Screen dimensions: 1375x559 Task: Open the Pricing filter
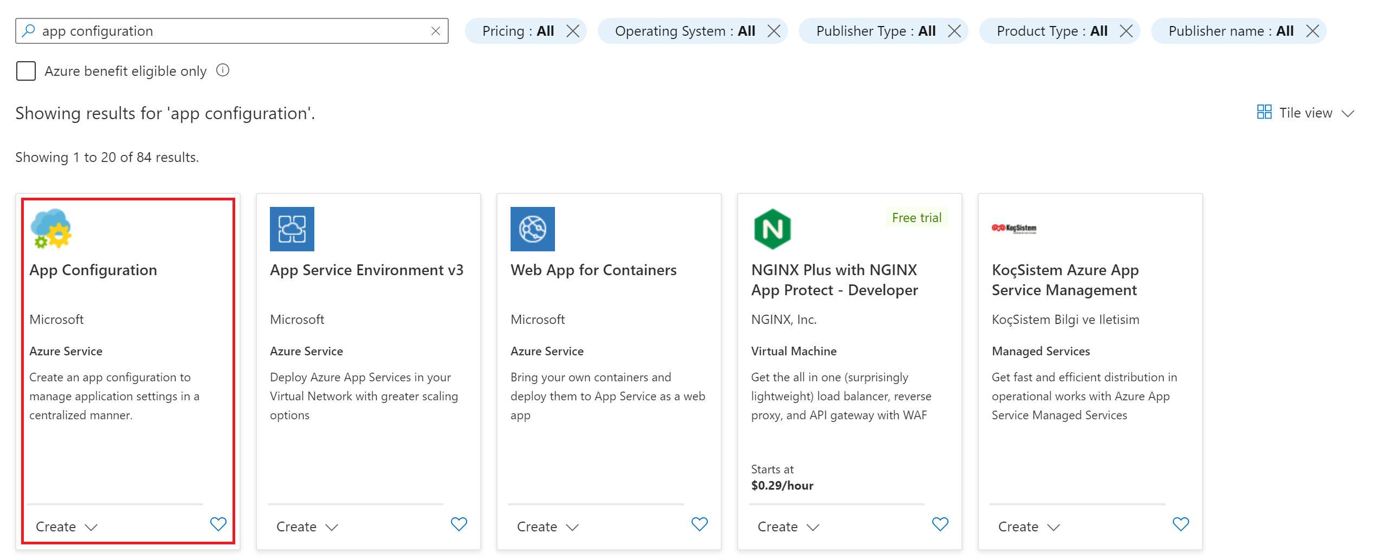(518, 31)
